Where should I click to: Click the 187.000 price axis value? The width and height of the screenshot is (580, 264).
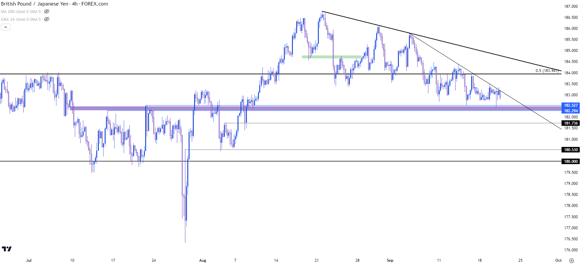click(x=571, y=6)
